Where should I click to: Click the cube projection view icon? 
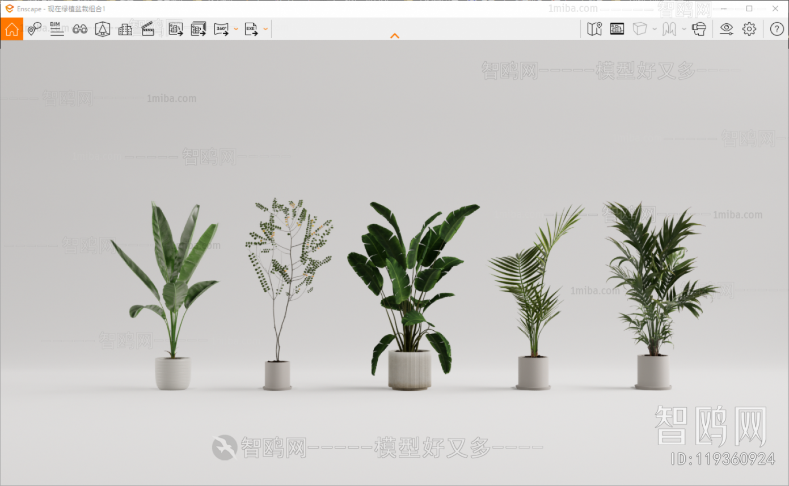pyautogui.click(x=640, y=29)
